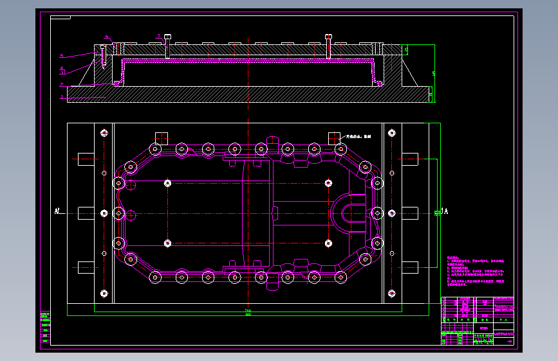Select part callout number 4
Viewport: 558px width, 361px height.
tap(61, 68)
